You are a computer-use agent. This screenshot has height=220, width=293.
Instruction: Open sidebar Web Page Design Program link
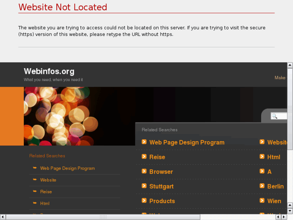(x=67, y=168)
